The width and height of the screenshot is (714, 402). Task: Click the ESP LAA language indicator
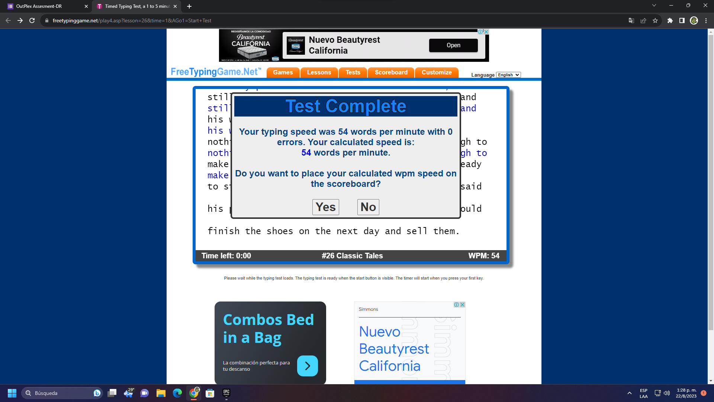point(644,393)
